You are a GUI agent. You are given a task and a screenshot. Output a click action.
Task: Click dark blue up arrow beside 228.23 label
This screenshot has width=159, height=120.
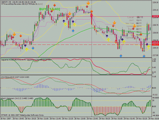(x=147, y=44)
